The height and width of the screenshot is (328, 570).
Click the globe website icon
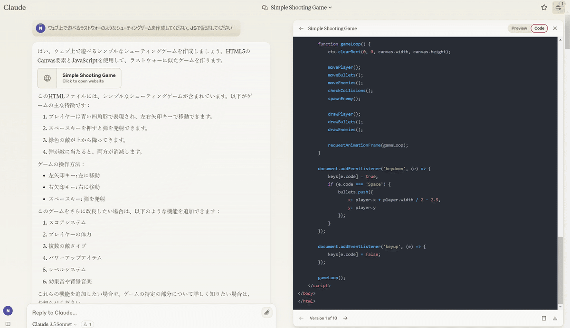[47, 78]
